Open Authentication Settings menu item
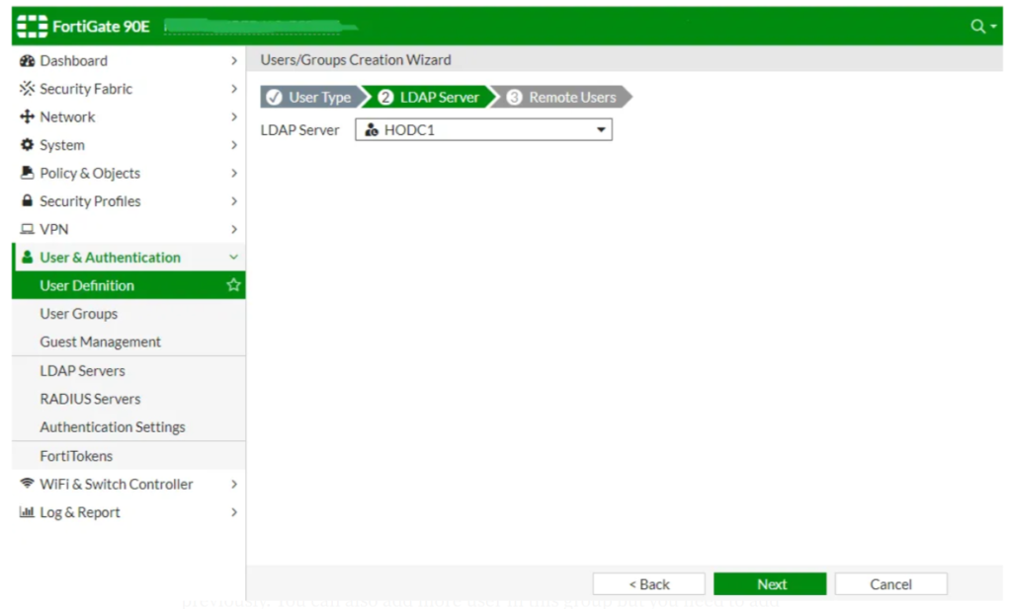 [x=128, y=426]
